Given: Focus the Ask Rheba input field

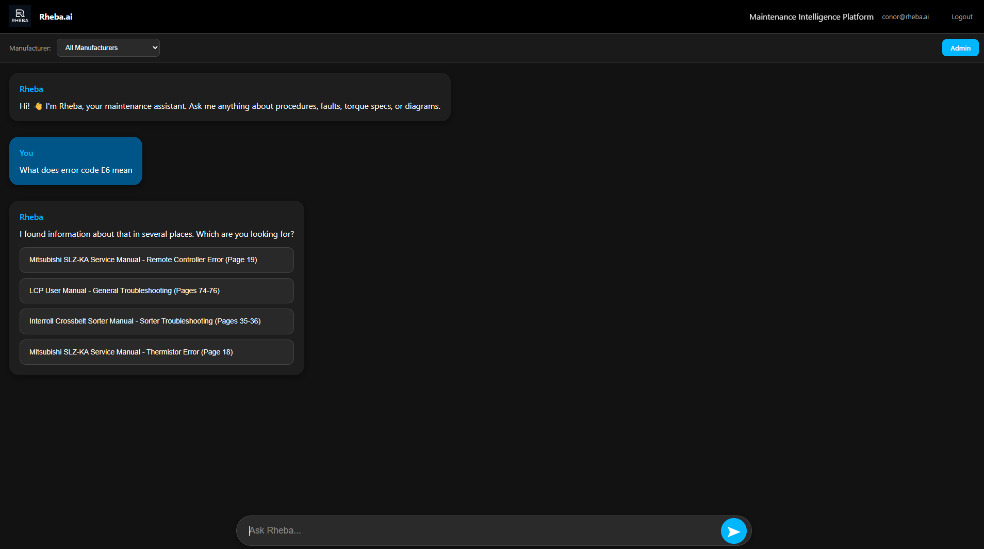Looking at the screenshot, I should pos(480,531).
